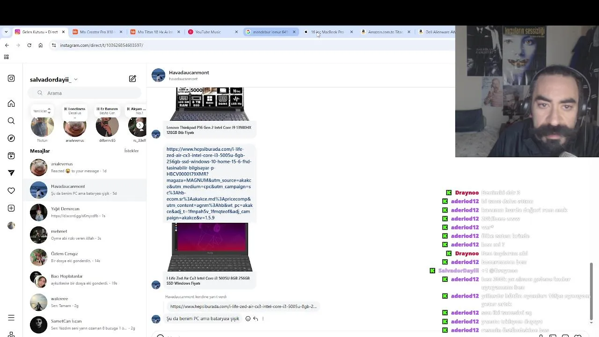The image size is (599, 337).
Task: View arialevenus note avatar
Action: point(75,127)
